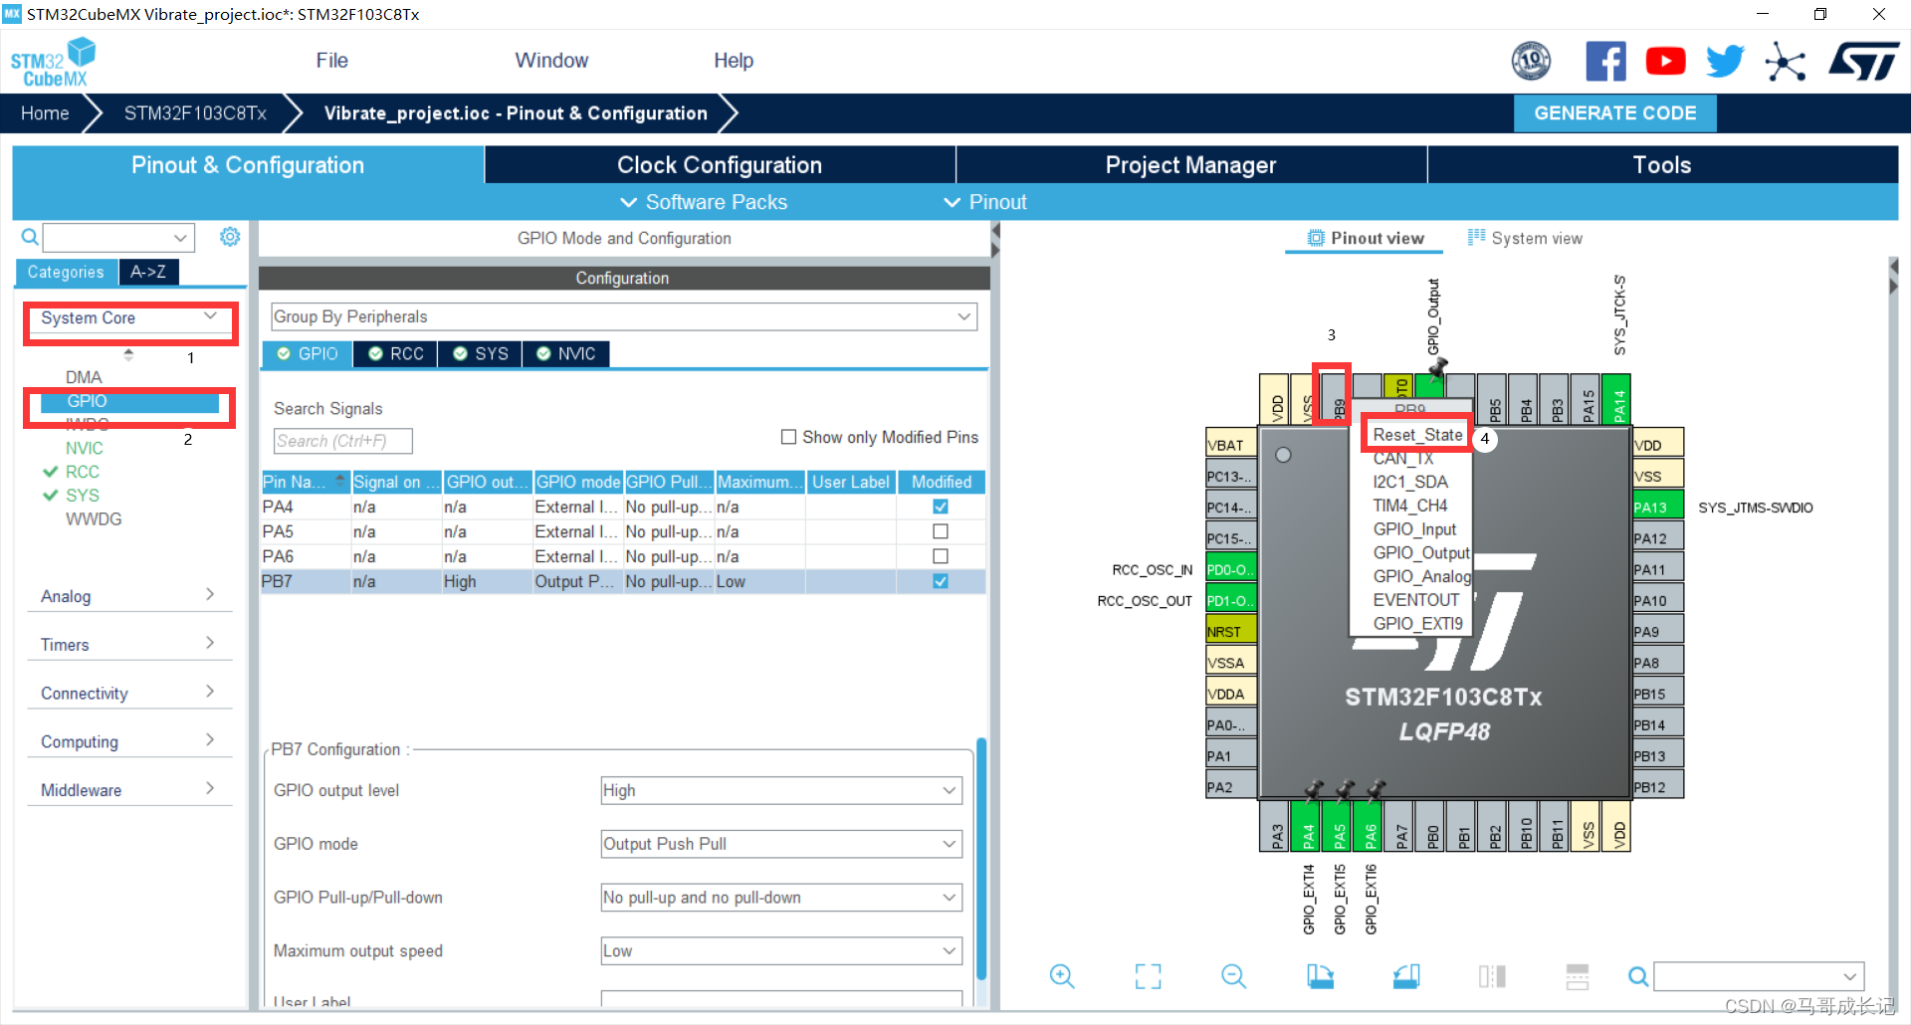Expand the Middleware category
1911x1025 pixels.
(x=127, y=790)
